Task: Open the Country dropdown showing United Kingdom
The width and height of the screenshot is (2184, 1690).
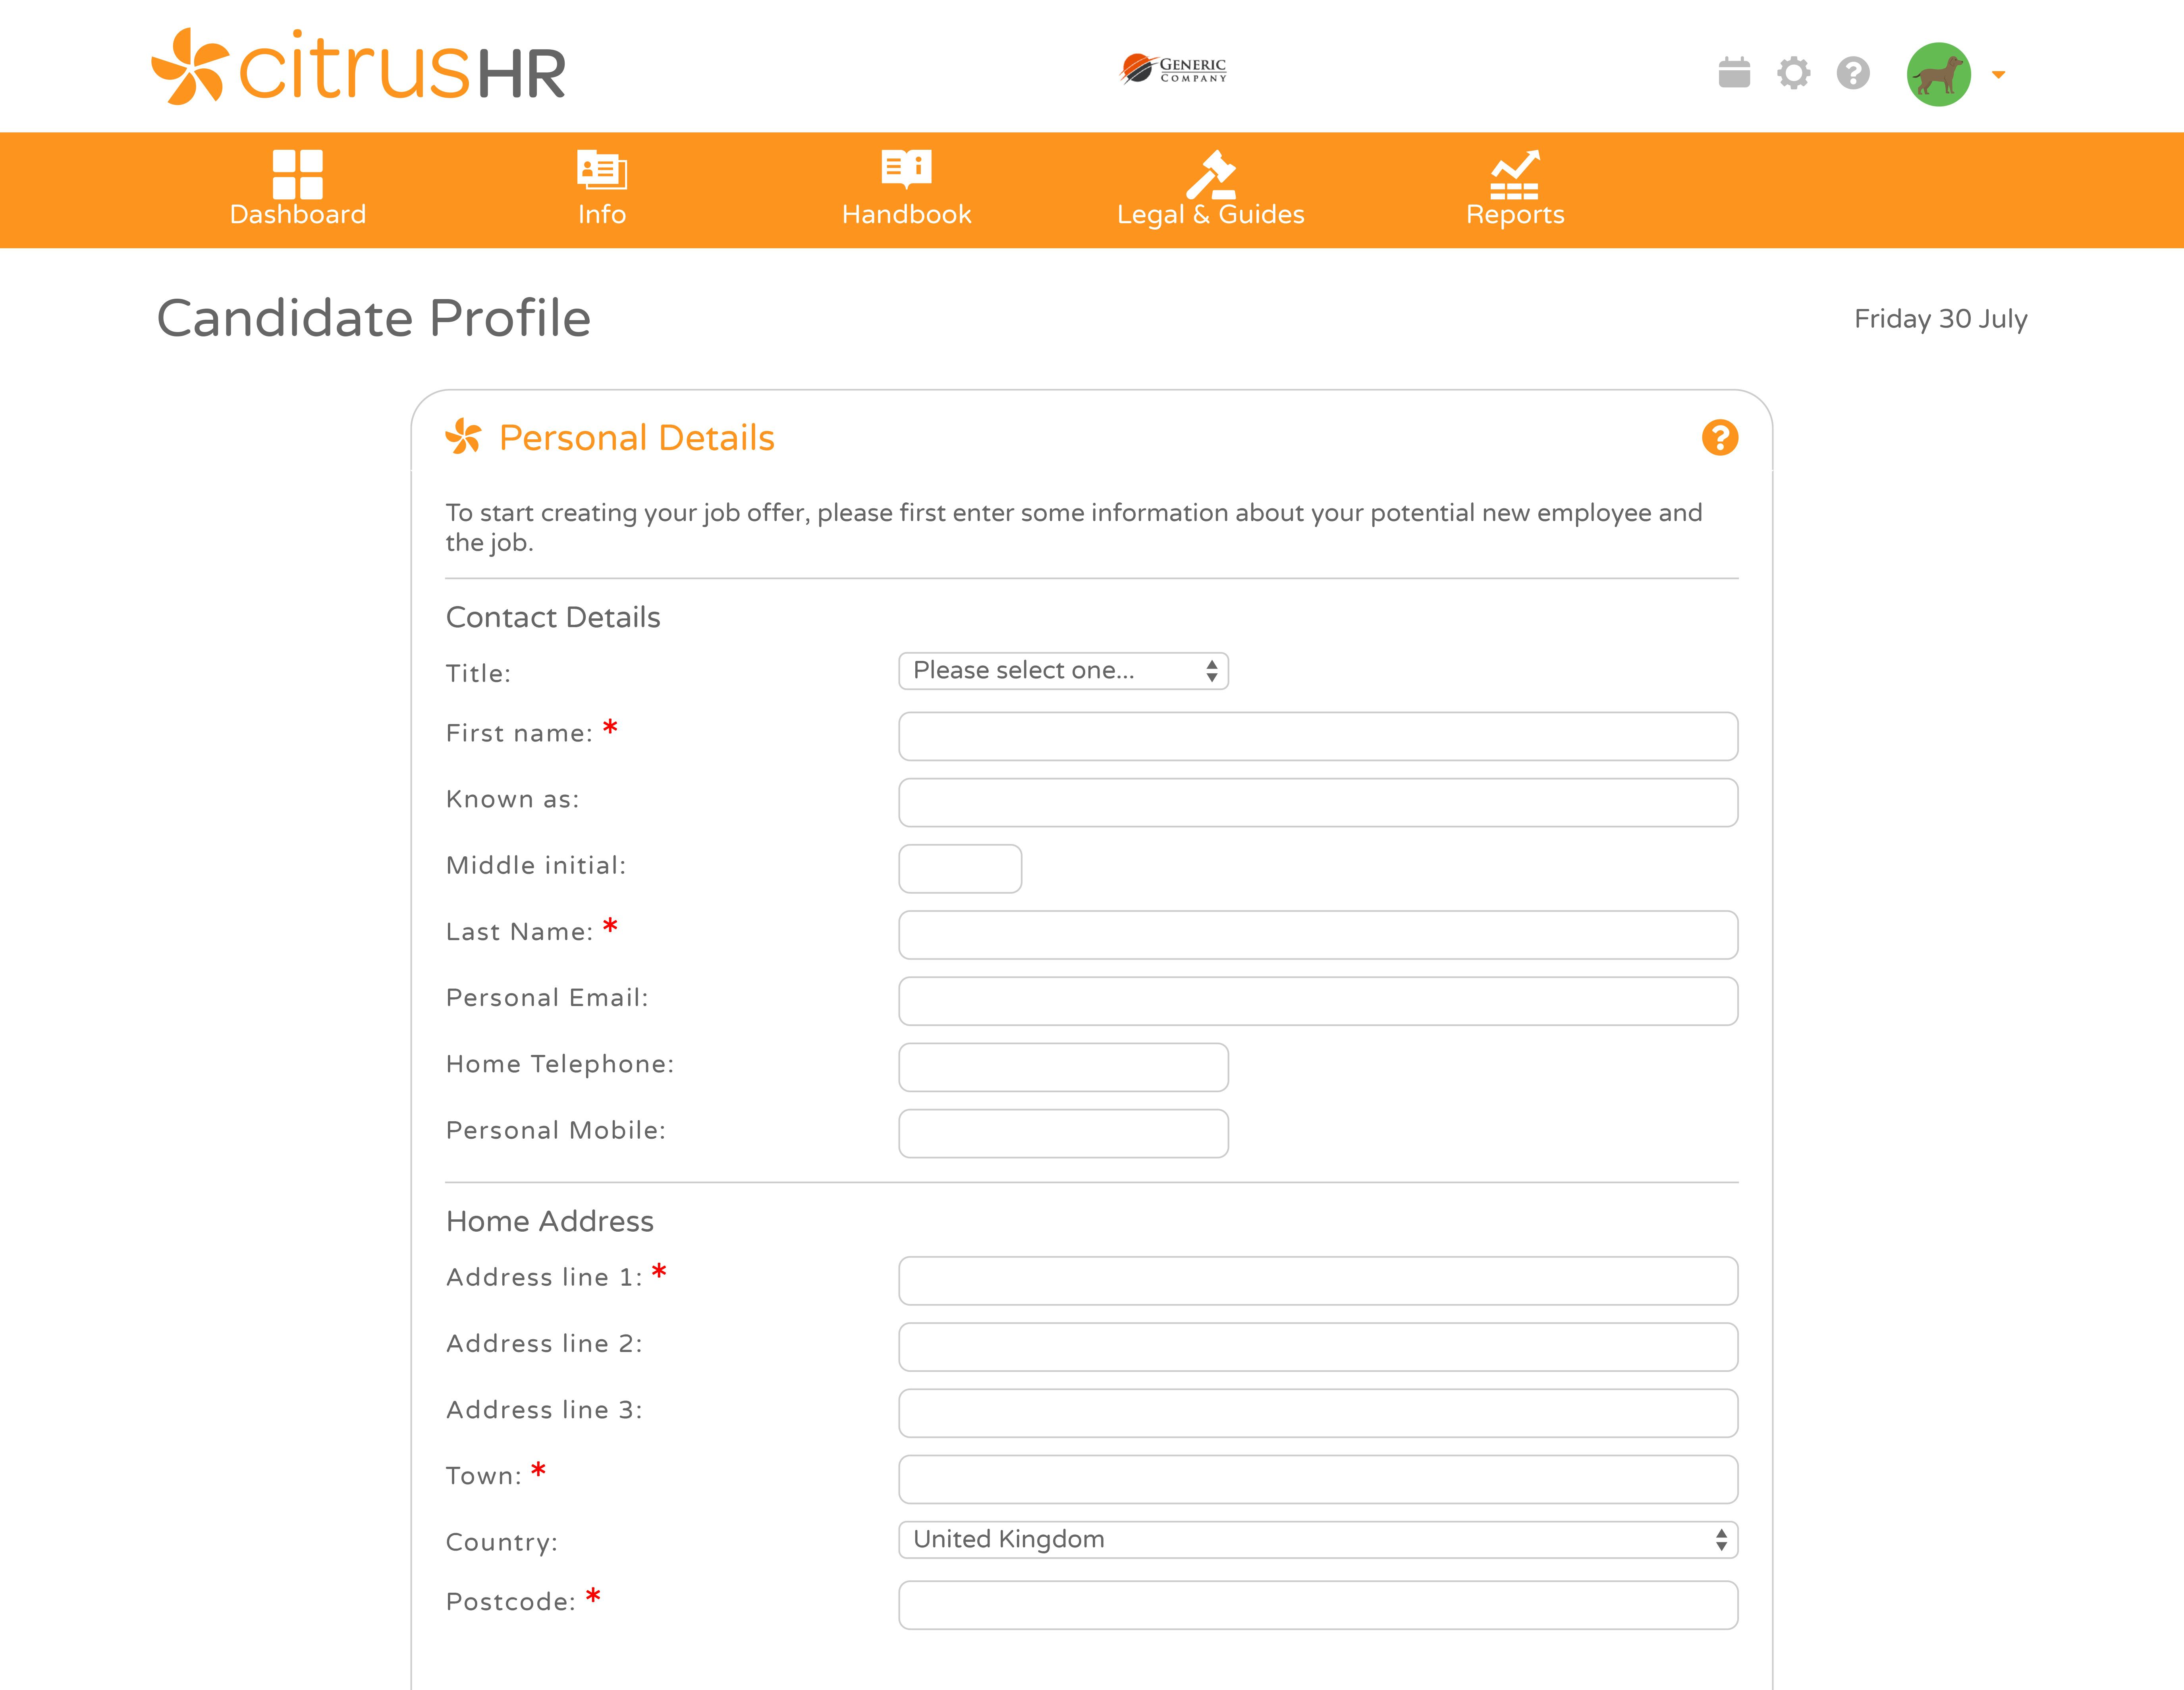Action: point(1318,1540)
